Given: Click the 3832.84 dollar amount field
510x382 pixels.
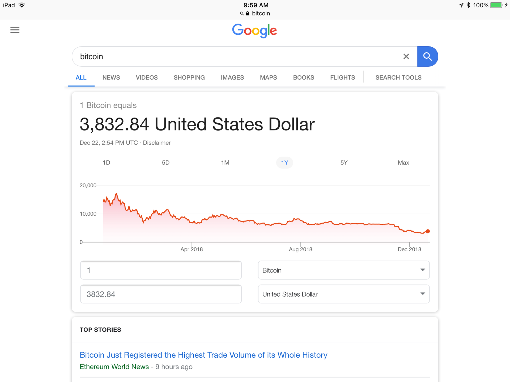Looking at the screenshot, I should 161,294.
